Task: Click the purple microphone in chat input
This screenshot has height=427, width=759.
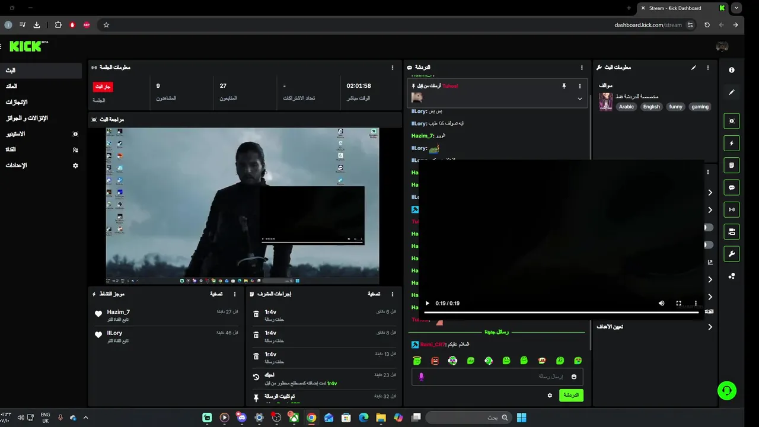Action: pyautogui.click(x=422, y=377)
